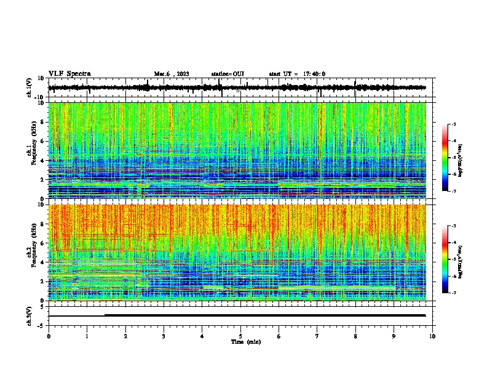Click the "5" tick on ch.3(V) axis
487x377 pixels.
point(43,306)
